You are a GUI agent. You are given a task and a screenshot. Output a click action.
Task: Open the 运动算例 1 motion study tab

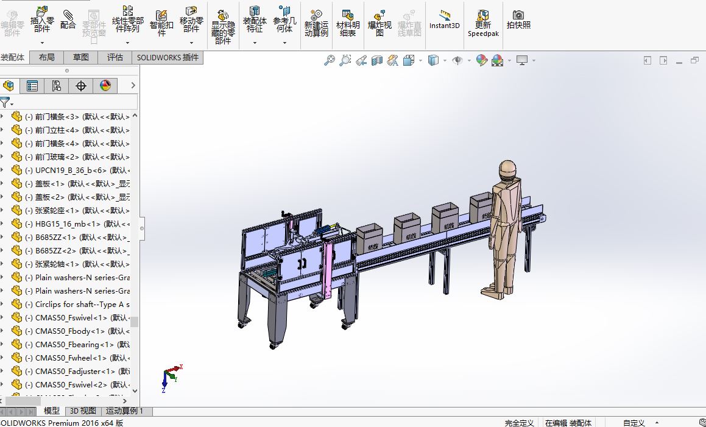click(x=124, y=411)
